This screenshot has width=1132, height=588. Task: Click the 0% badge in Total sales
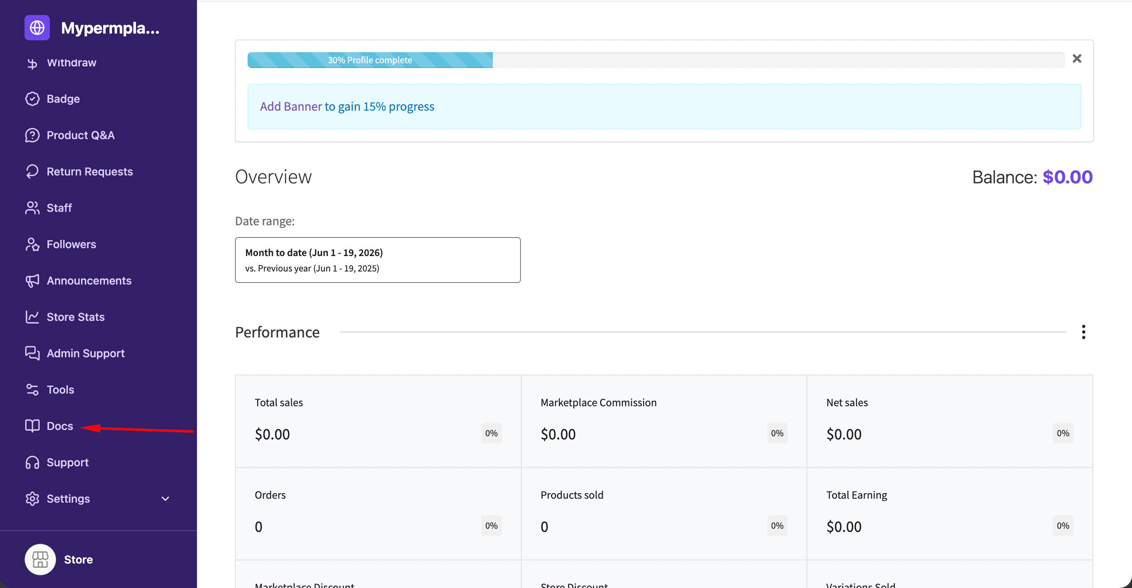(x=491, y=433)
